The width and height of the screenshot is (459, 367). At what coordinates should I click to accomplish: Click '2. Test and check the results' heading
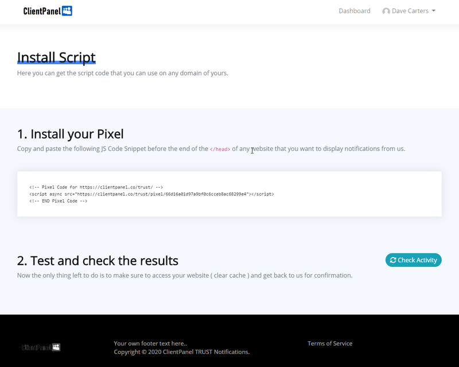[98, 261]
